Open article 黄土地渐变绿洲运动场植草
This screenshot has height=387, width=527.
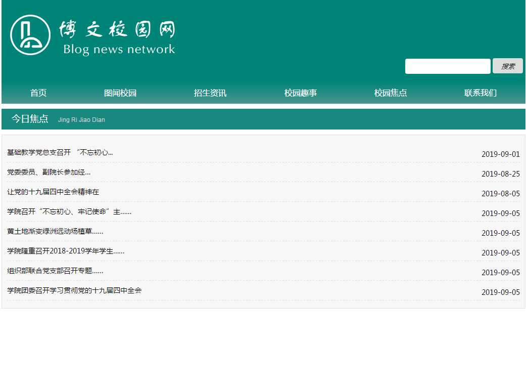point(55,231)
